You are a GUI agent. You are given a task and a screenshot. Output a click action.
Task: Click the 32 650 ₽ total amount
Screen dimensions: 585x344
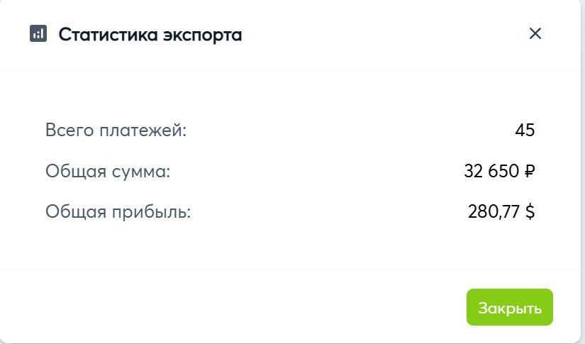point(499,171)
